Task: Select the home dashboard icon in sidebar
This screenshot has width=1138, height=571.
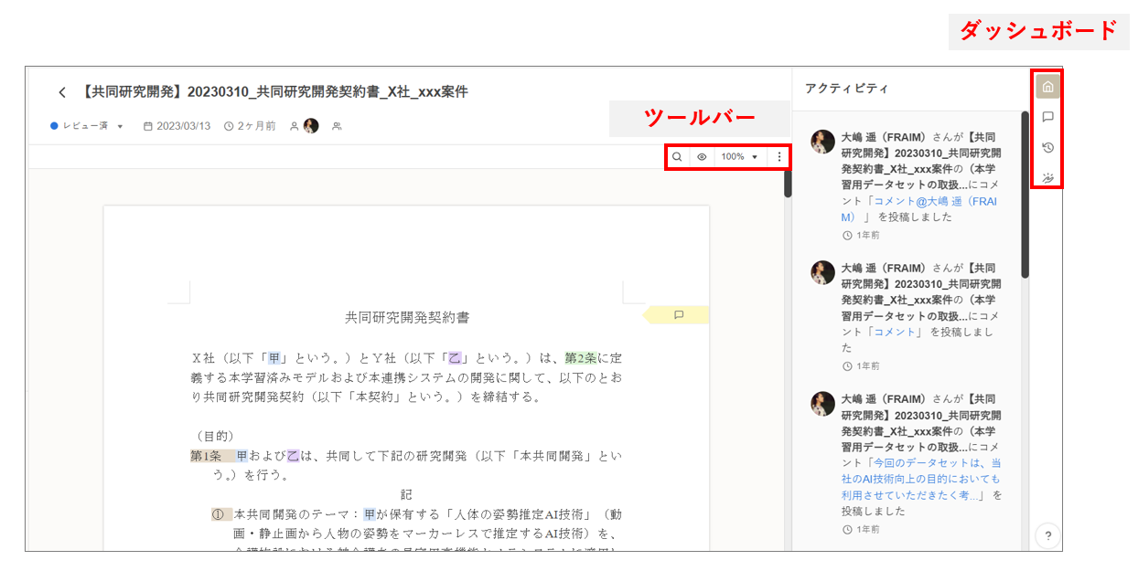Action: tap(1047, 88)
